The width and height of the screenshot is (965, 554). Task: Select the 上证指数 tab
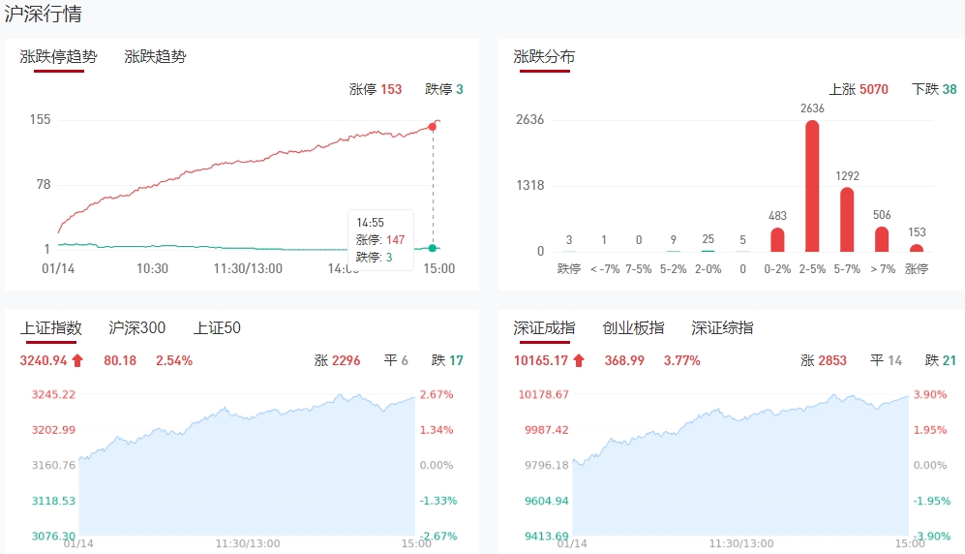(51, 327)
